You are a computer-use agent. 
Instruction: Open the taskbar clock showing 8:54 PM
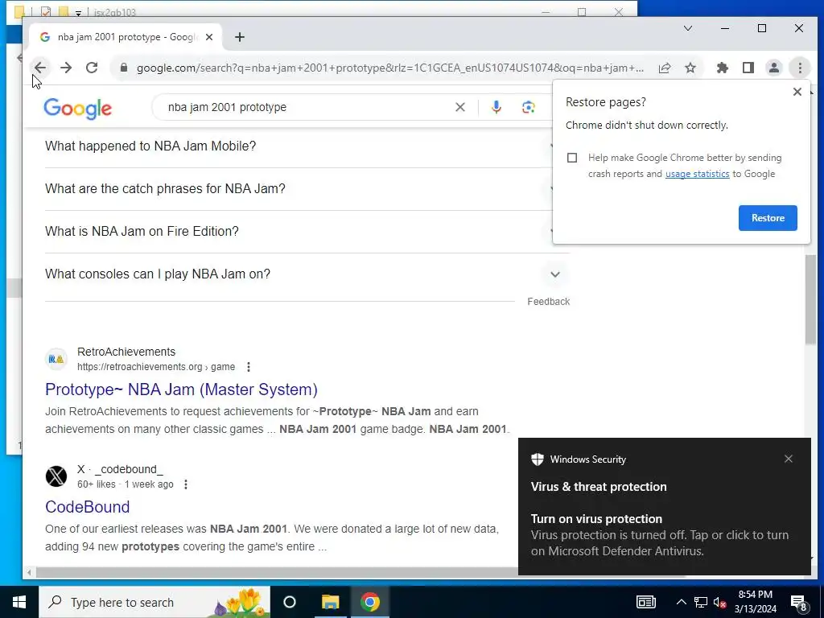755,602
